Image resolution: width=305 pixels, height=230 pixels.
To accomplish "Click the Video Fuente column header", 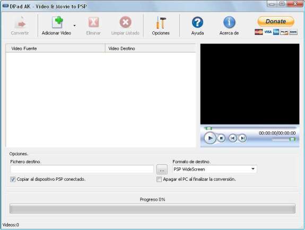I will pos(56,48).
